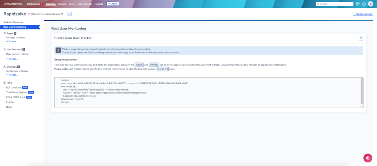Click the Tools sidebar heading

9,83
